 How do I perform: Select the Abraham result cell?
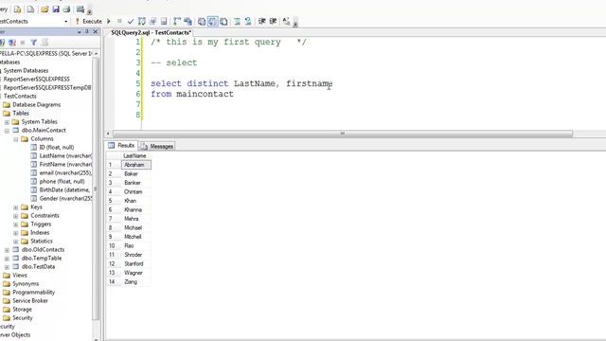point(136,165)
